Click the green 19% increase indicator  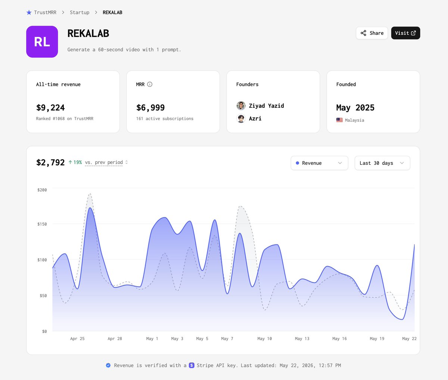75,162
